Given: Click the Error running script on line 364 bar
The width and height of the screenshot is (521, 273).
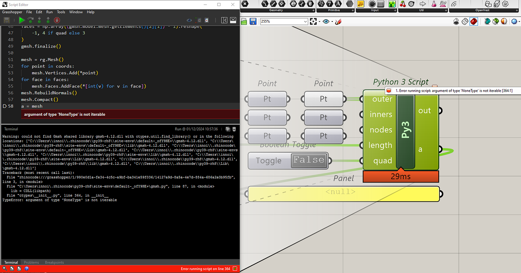Looking at the screenshot, I should pos(206,268).
